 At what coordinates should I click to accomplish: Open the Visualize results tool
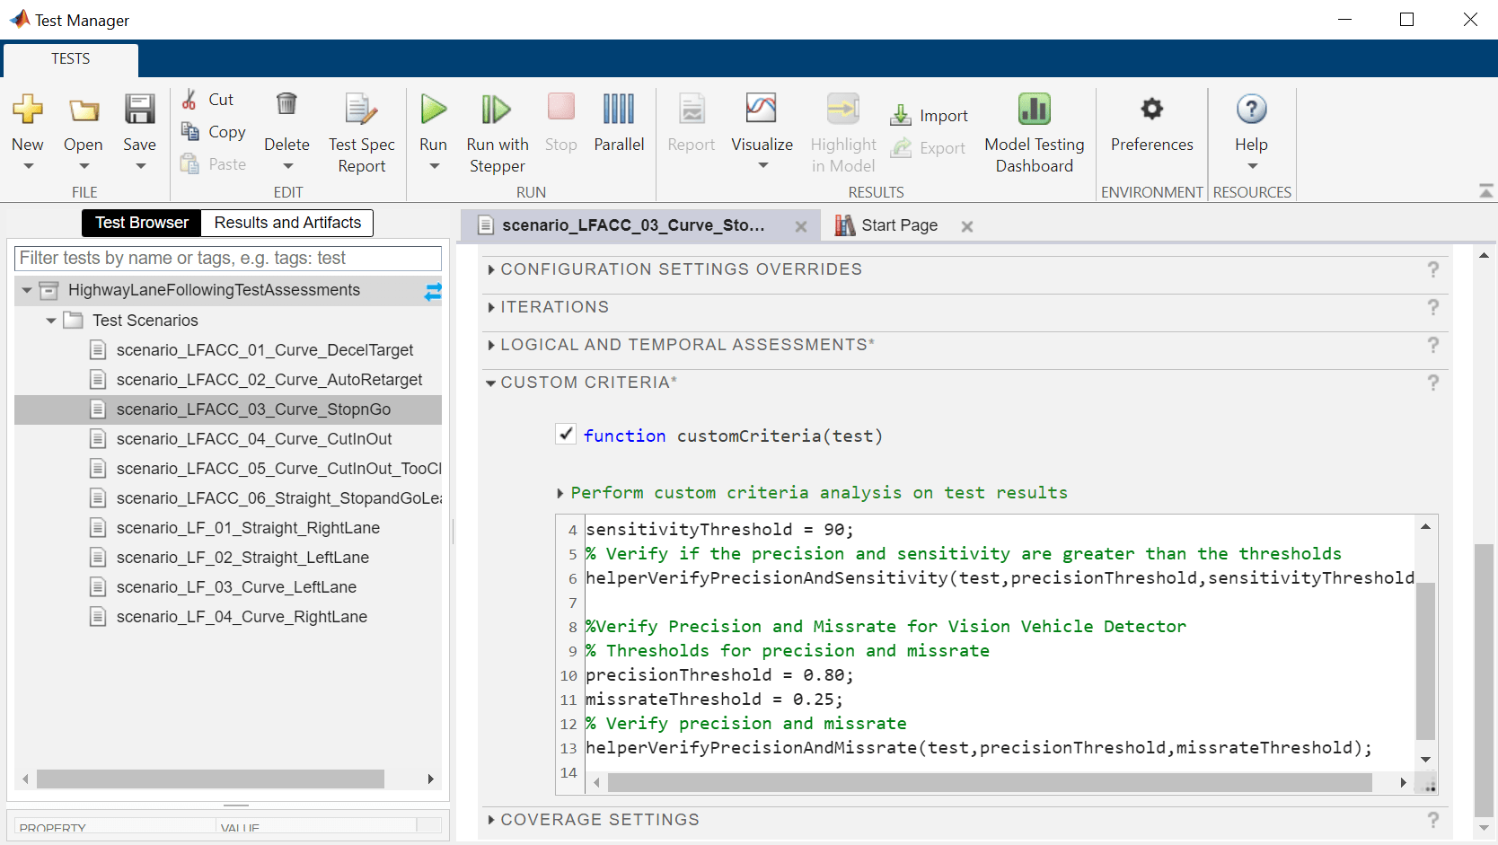(x=761, y=110)
